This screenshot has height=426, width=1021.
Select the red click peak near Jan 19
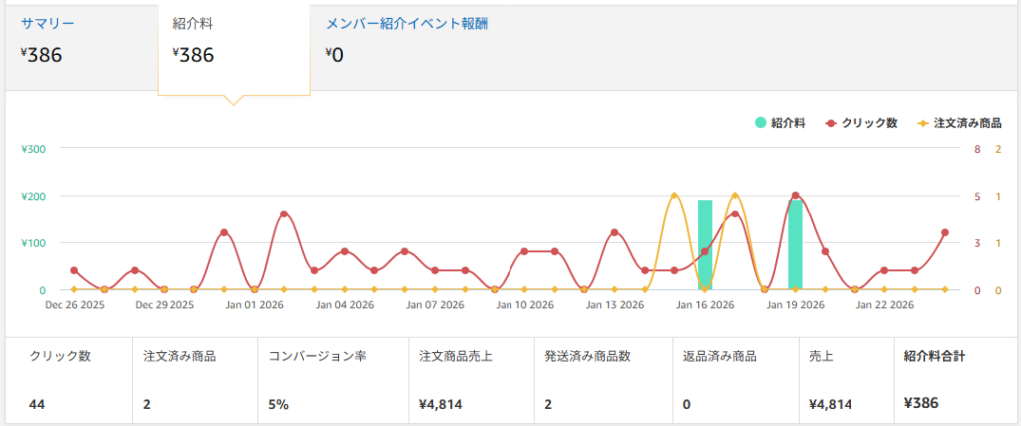[x=795, y=196]
